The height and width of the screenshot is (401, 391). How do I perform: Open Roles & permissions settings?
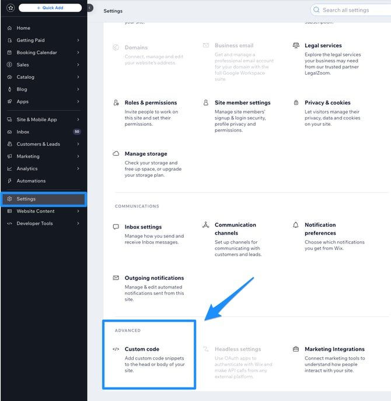(x=151, y=103)
